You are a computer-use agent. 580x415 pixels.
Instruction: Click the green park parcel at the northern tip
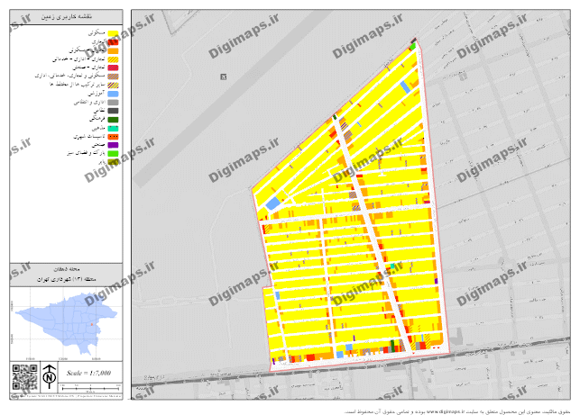click(412, 47)
